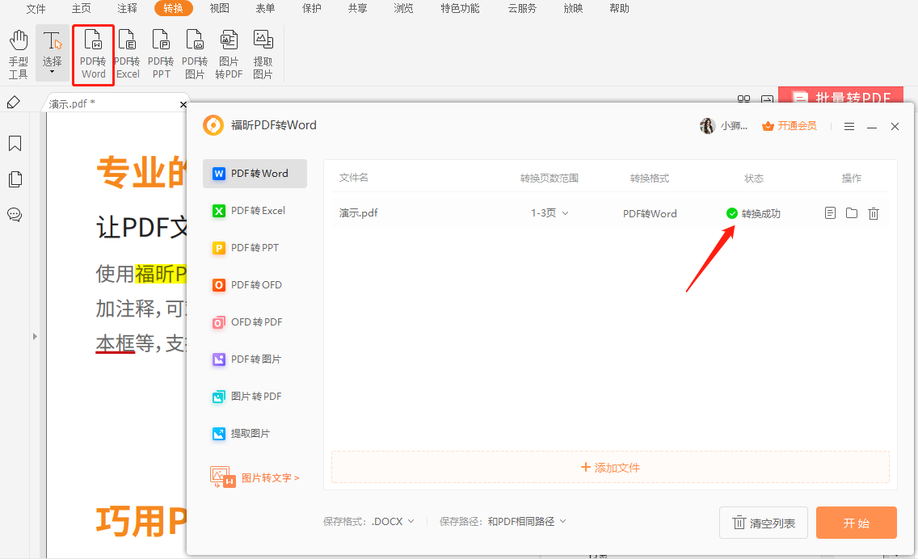918x559 pixels.
Task: Select PDF转PPT in the converter sidebar
Action: (255, 248)
